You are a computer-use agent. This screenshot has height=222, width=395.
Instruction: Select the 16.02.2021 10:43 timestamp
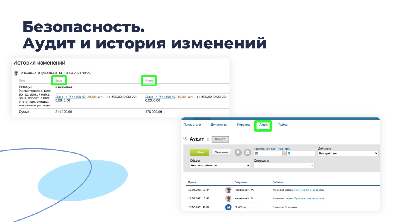coord(199,199)
